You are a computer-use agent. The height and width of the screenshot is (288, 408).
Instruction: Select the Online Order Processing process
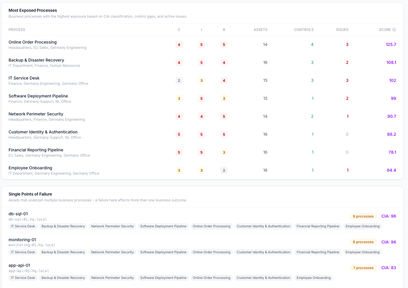[32, 42]
